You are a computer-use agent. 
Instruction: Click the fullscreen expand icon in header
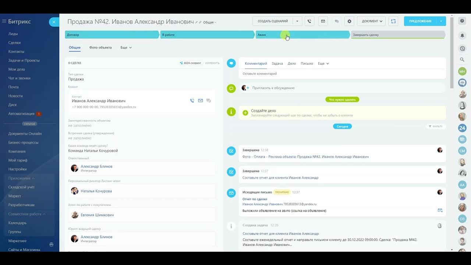[393, 21]
